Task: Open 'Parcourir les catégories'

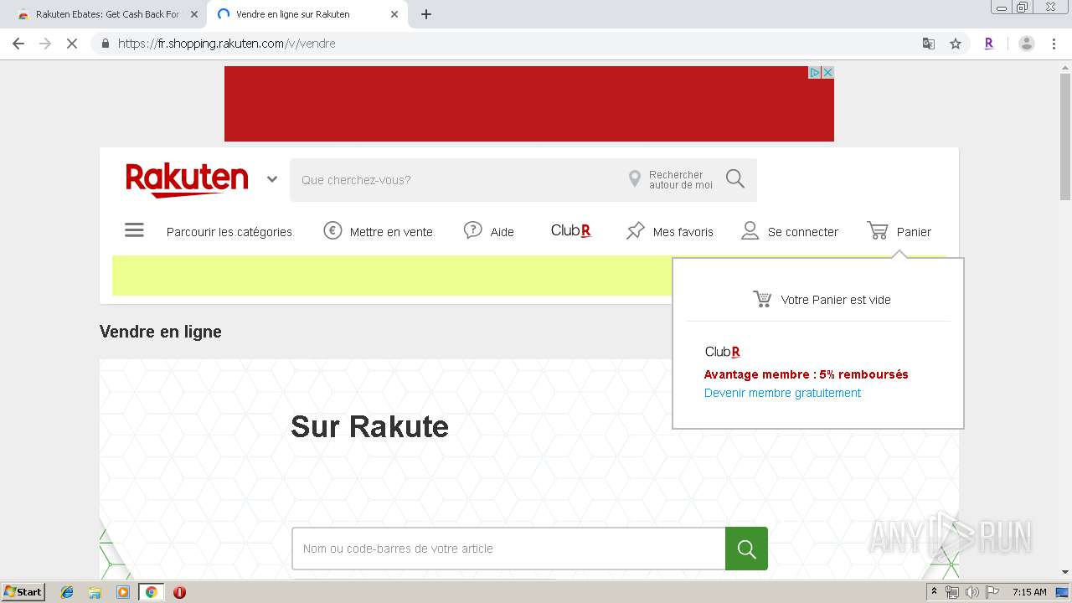Action: tap(229, 232)
